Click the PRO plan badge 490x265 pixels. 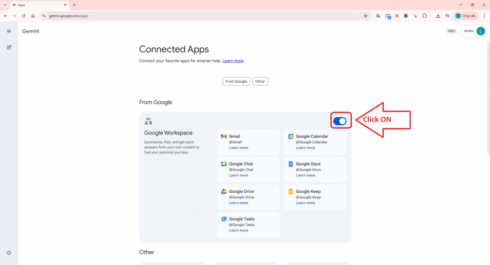tap(451, 31)
